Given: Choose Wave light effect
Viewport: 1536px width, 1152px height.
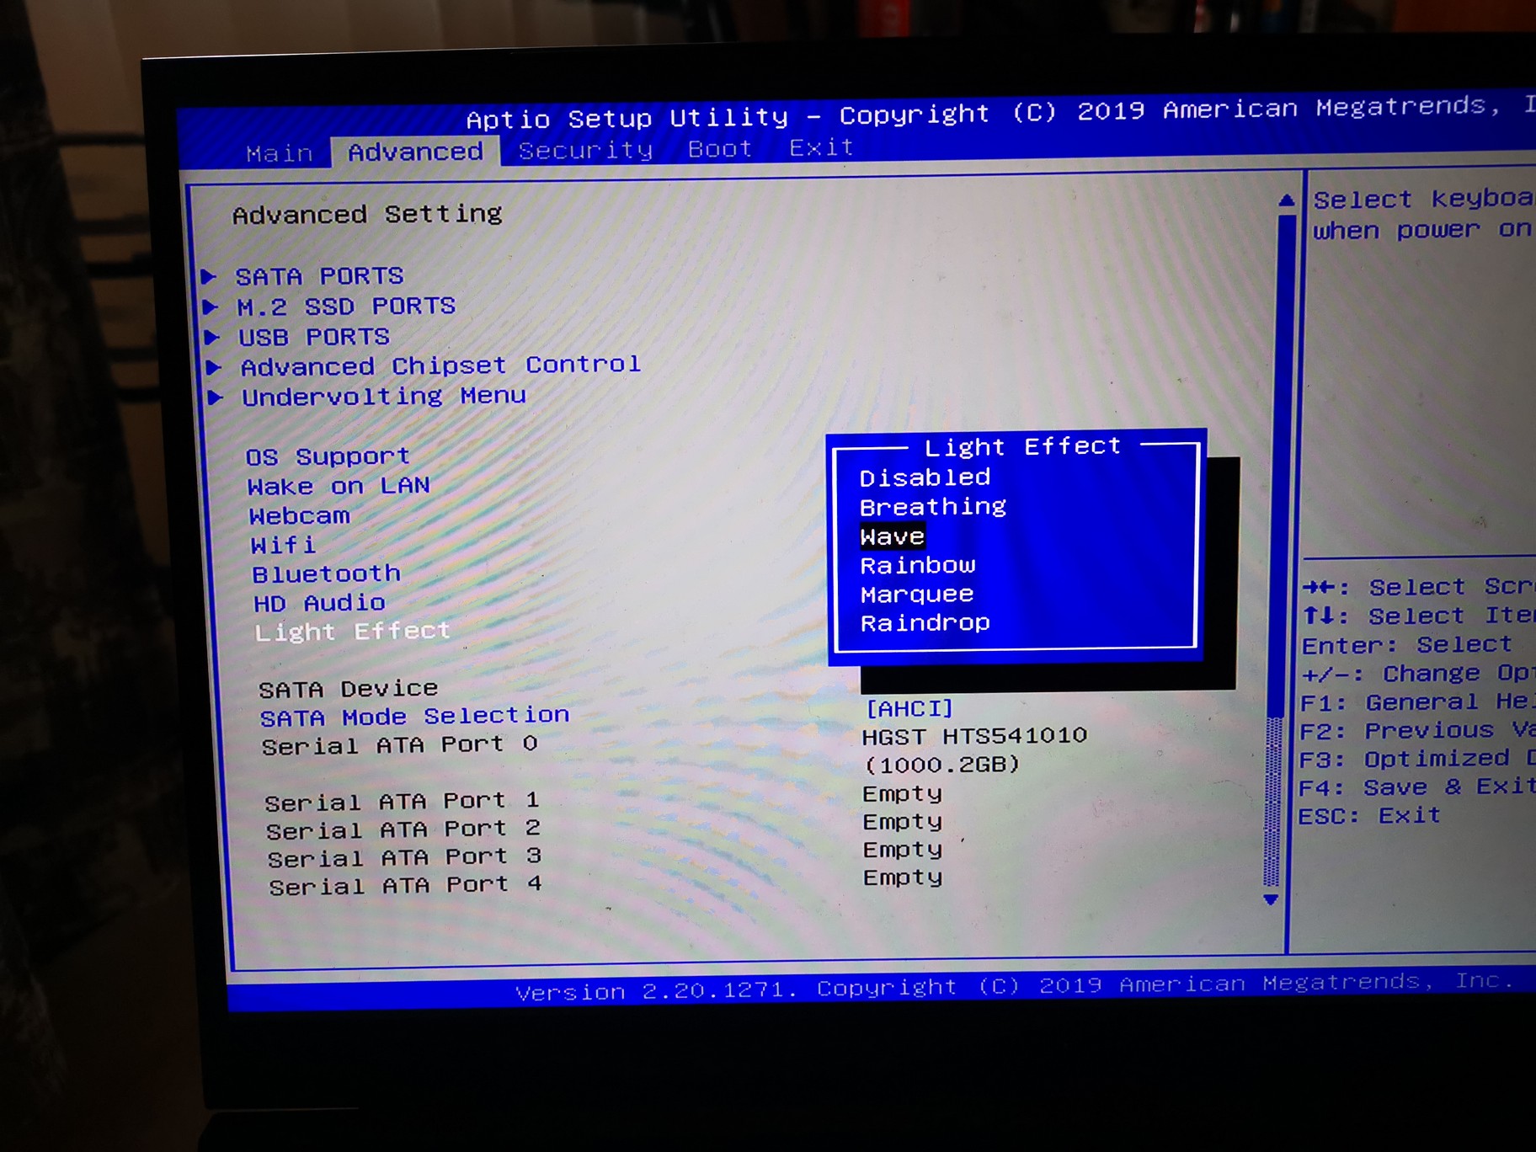Looking at the screenshot, I should pyautogui.click(x=893, y=536).
